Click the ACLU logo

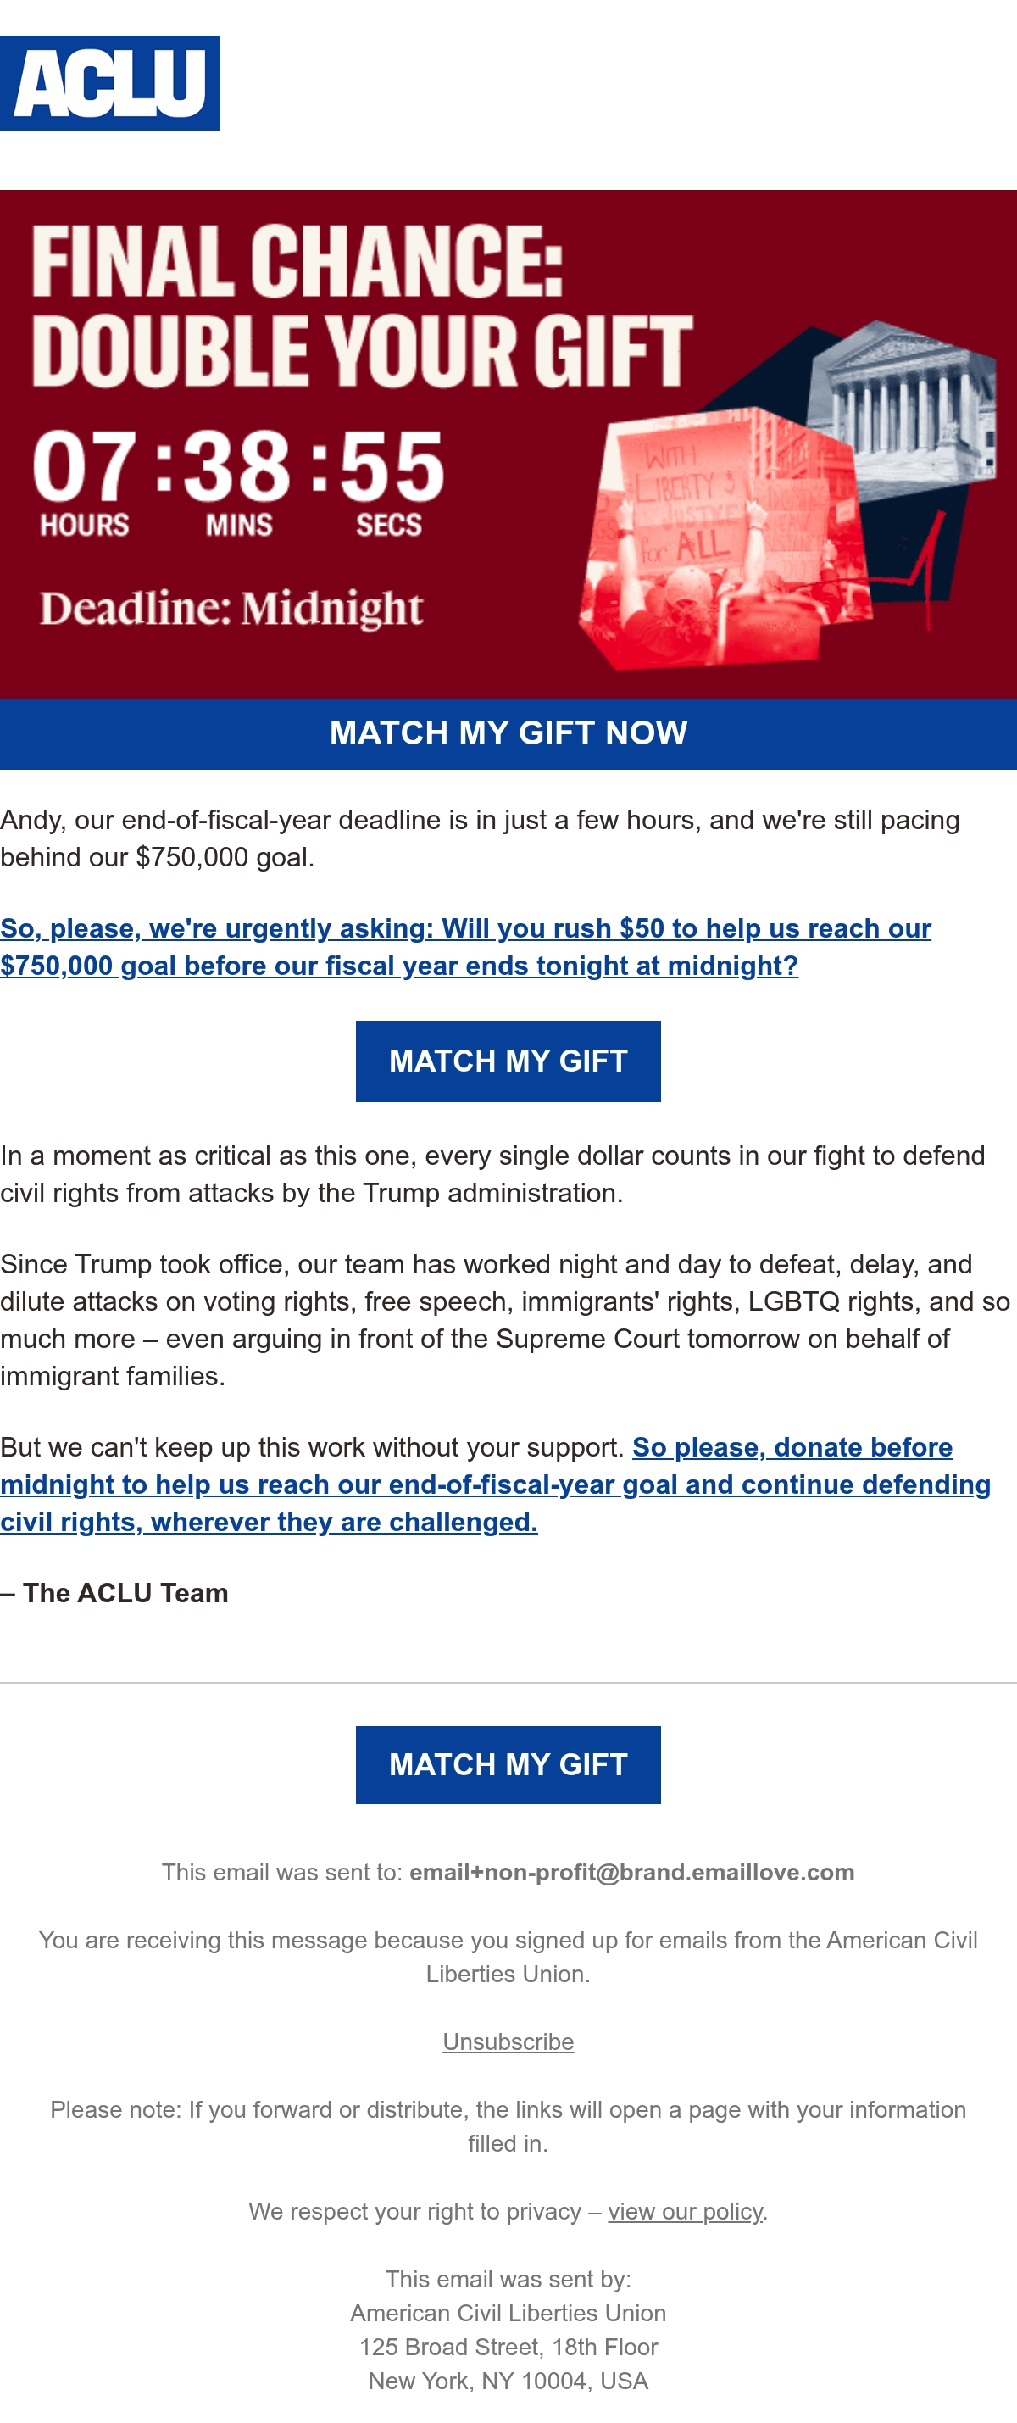point(110,83)
